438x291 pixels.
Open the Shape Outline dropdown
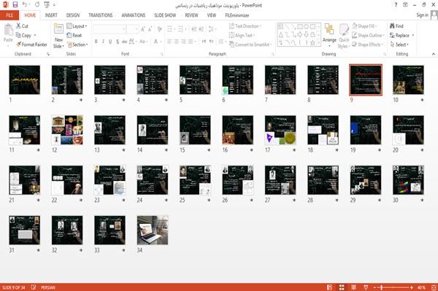[x=368, y=36]
